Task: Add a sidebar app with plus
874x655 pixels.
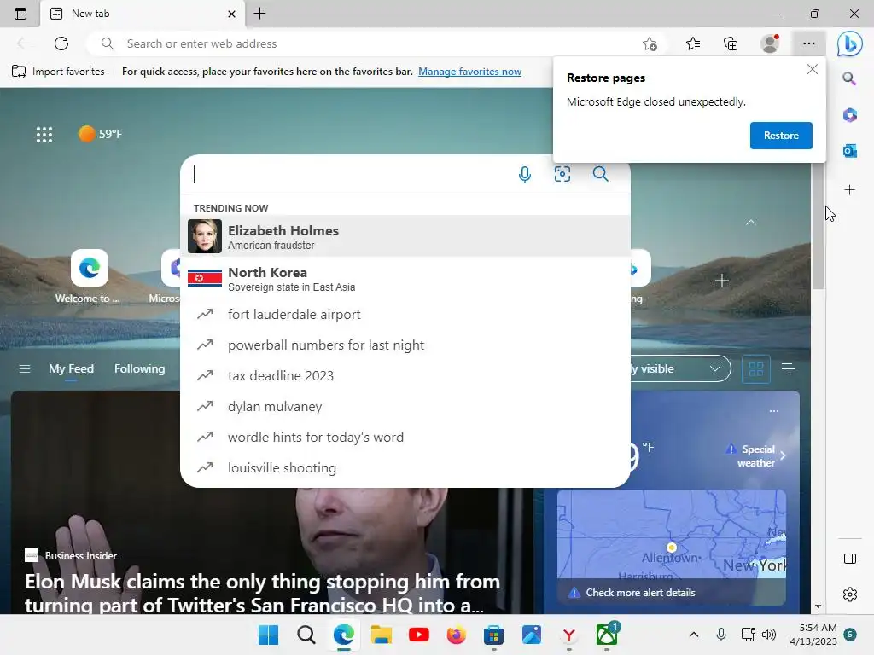Action: click(849, 190)
